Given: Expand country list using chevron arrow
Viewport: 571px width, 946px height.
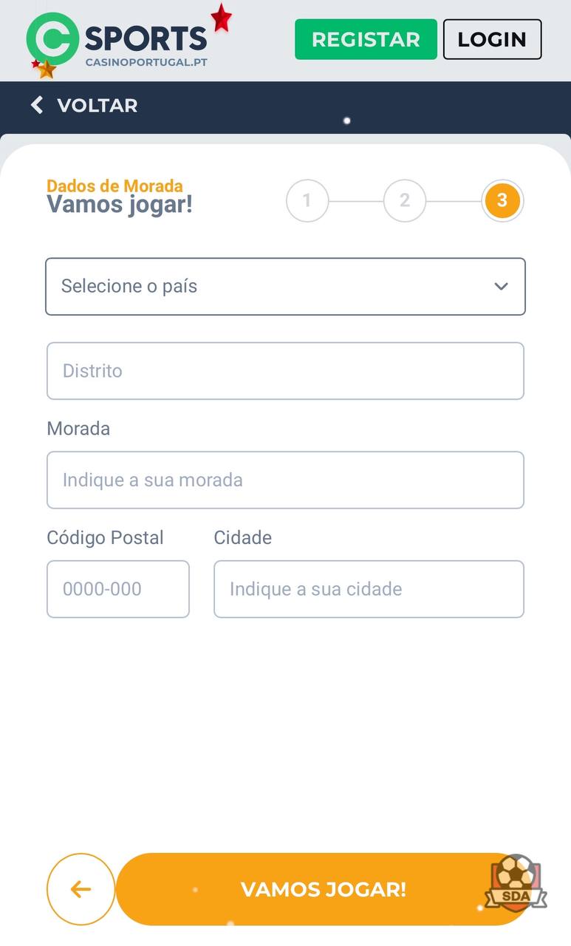Looking at the screenshot, I should pyautogui.click(x=501, y=286).
